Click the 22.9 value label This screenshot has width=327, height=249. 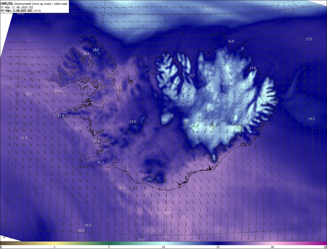[x=78, y=128]
